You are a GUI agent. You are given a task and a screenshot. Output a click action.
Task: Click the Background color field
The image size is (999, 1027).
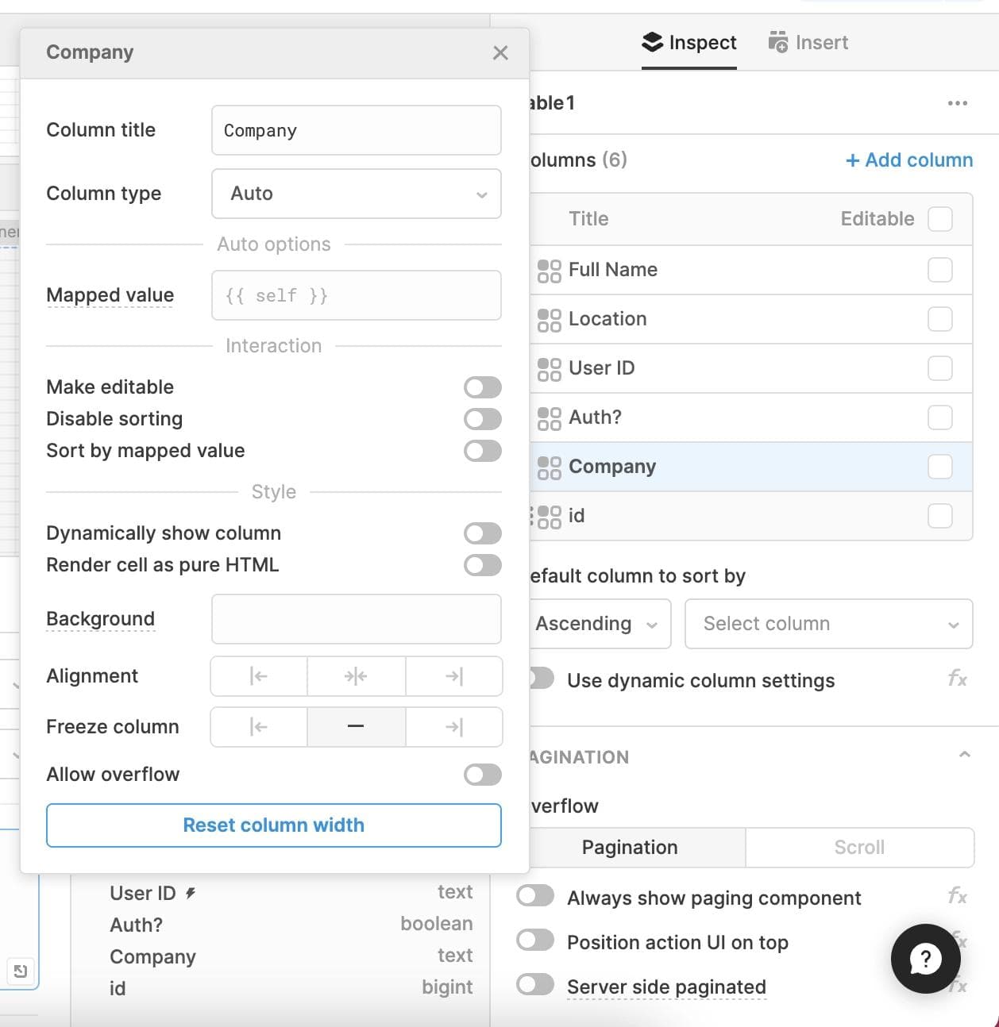356,619
